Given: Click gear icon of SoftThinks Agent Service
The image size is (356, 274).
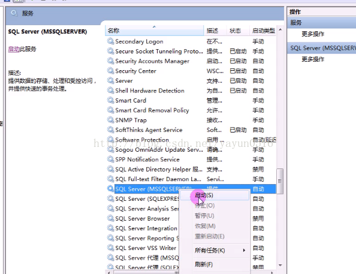Looking at the screenshot, I should pyautogui.click(x=110, y=130).
